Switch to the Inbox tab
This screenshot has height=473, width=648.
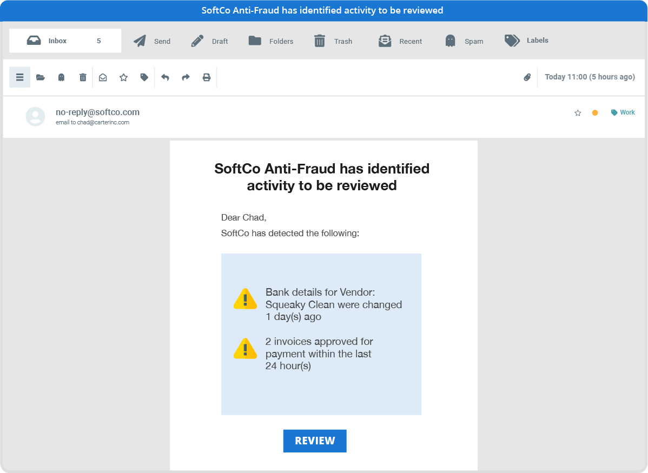click(65, 41)
